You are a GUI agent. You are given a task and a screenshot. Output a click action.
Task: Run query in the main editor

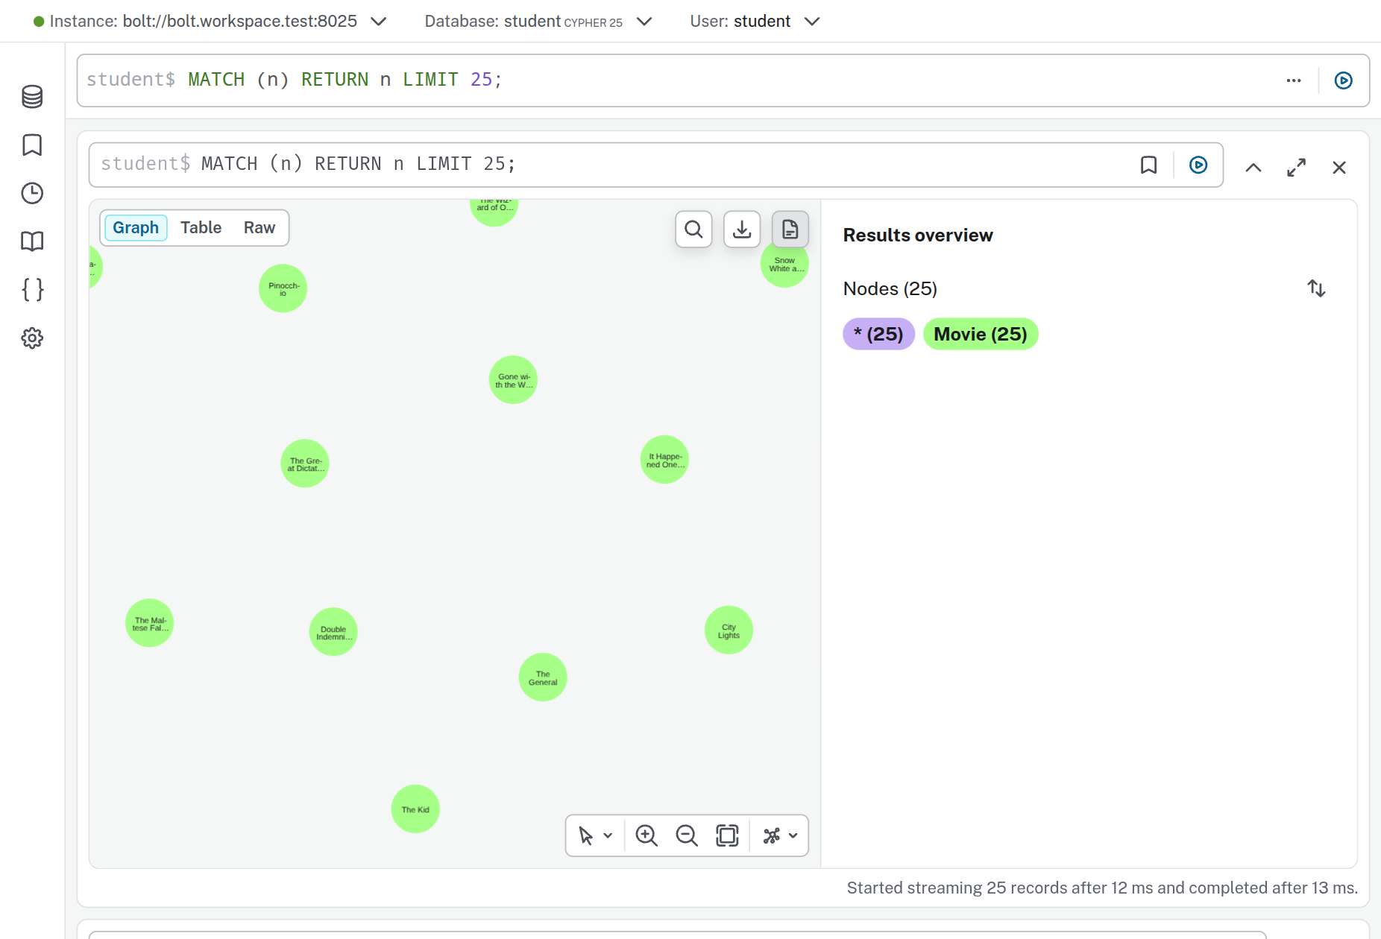point(1343,80)
